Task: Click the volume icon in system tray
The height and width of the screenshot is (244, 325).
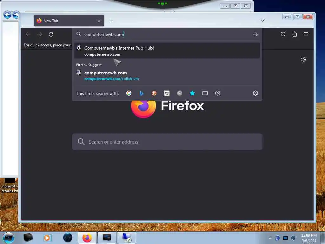Action: coord(293,238)
